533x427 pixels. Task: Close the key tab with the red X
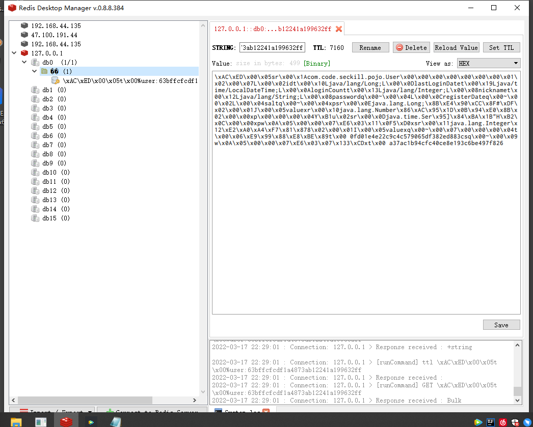coord(338,29)
